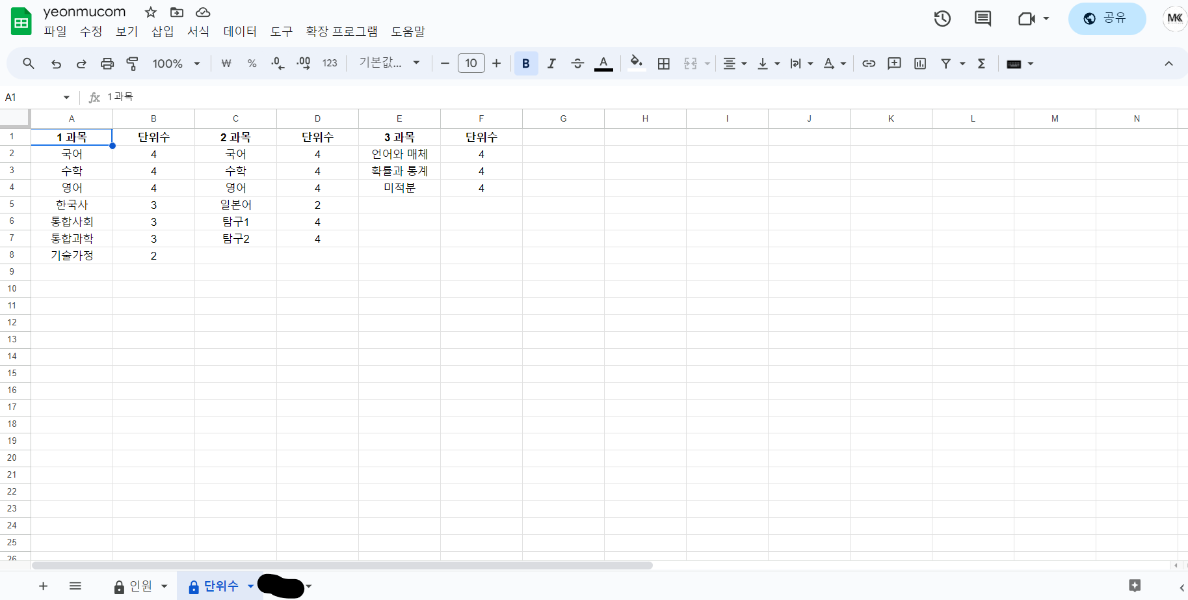
Task: Insert a comment from toolbar
Action: click(895, 63)
